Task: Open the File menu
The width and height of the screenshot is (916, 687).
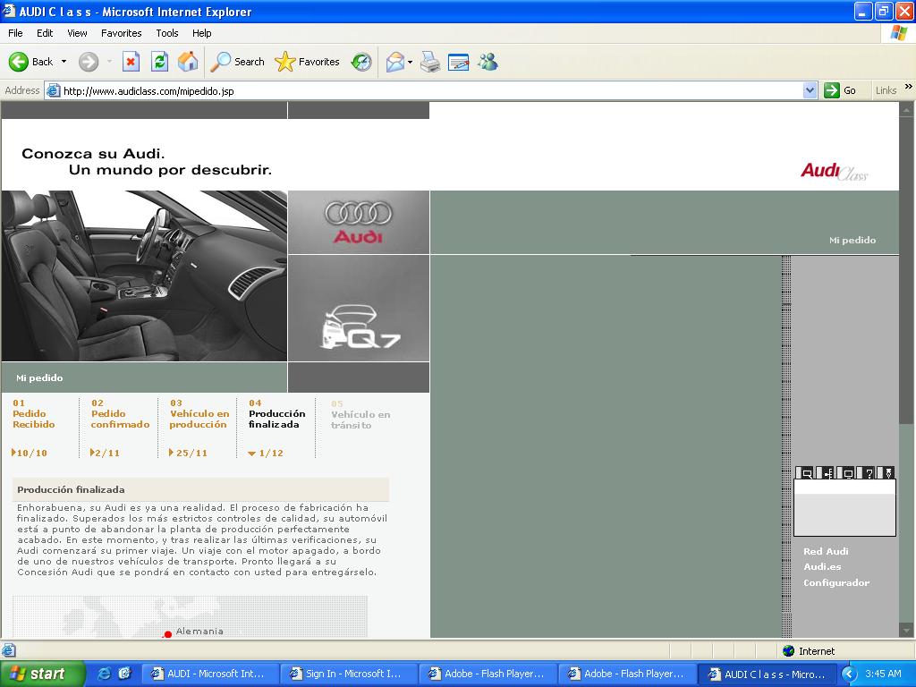Action: click(x=15, y=33)
